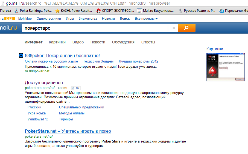This screenshot has width=248, height=154.
Task: Click the blue 888poker ad favicon
Action: pos(21,55)
